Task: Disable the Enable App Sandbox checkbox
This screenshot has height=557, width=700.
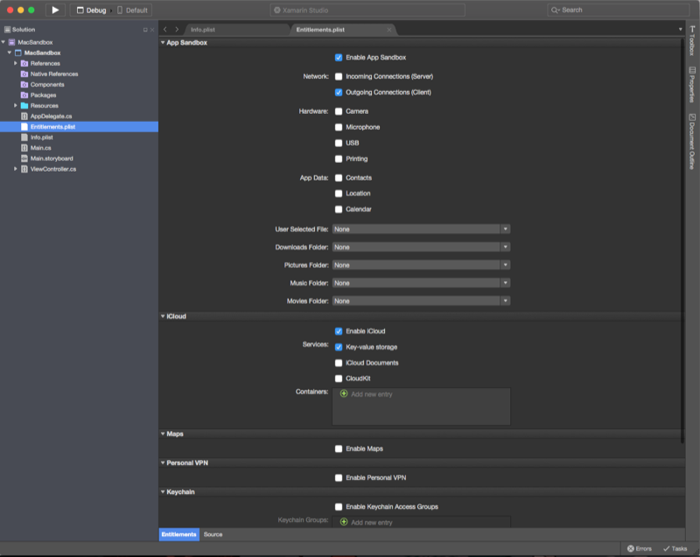Action: [x=339, y=59]
